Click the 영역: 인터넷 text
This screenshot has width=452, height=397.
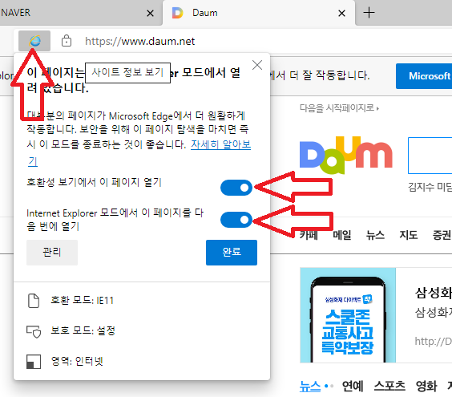77,361
